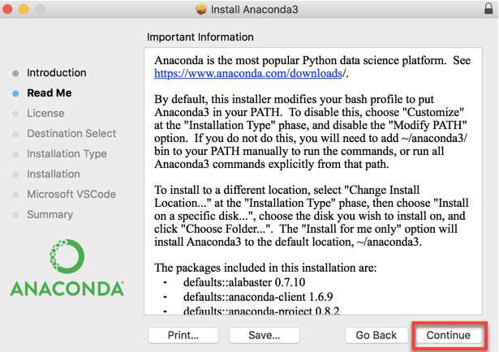Select the Microsoft VSCode step

[71, 195]
